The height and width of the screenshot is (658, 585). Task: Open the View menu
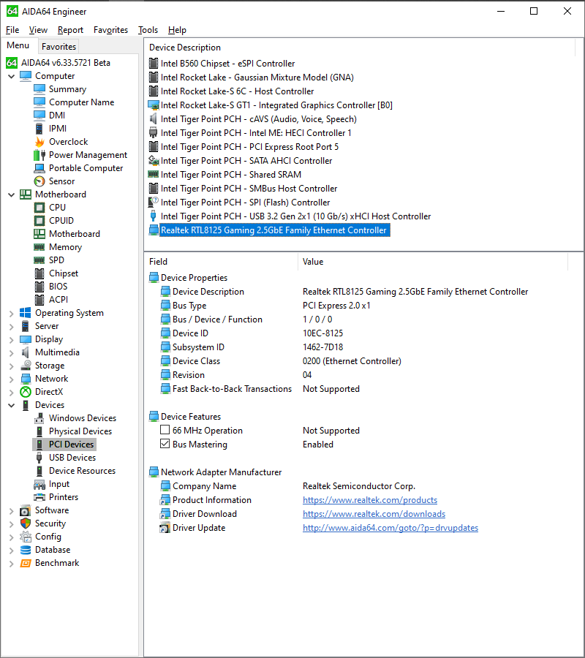pyautogui.click(x=38, y=30)
